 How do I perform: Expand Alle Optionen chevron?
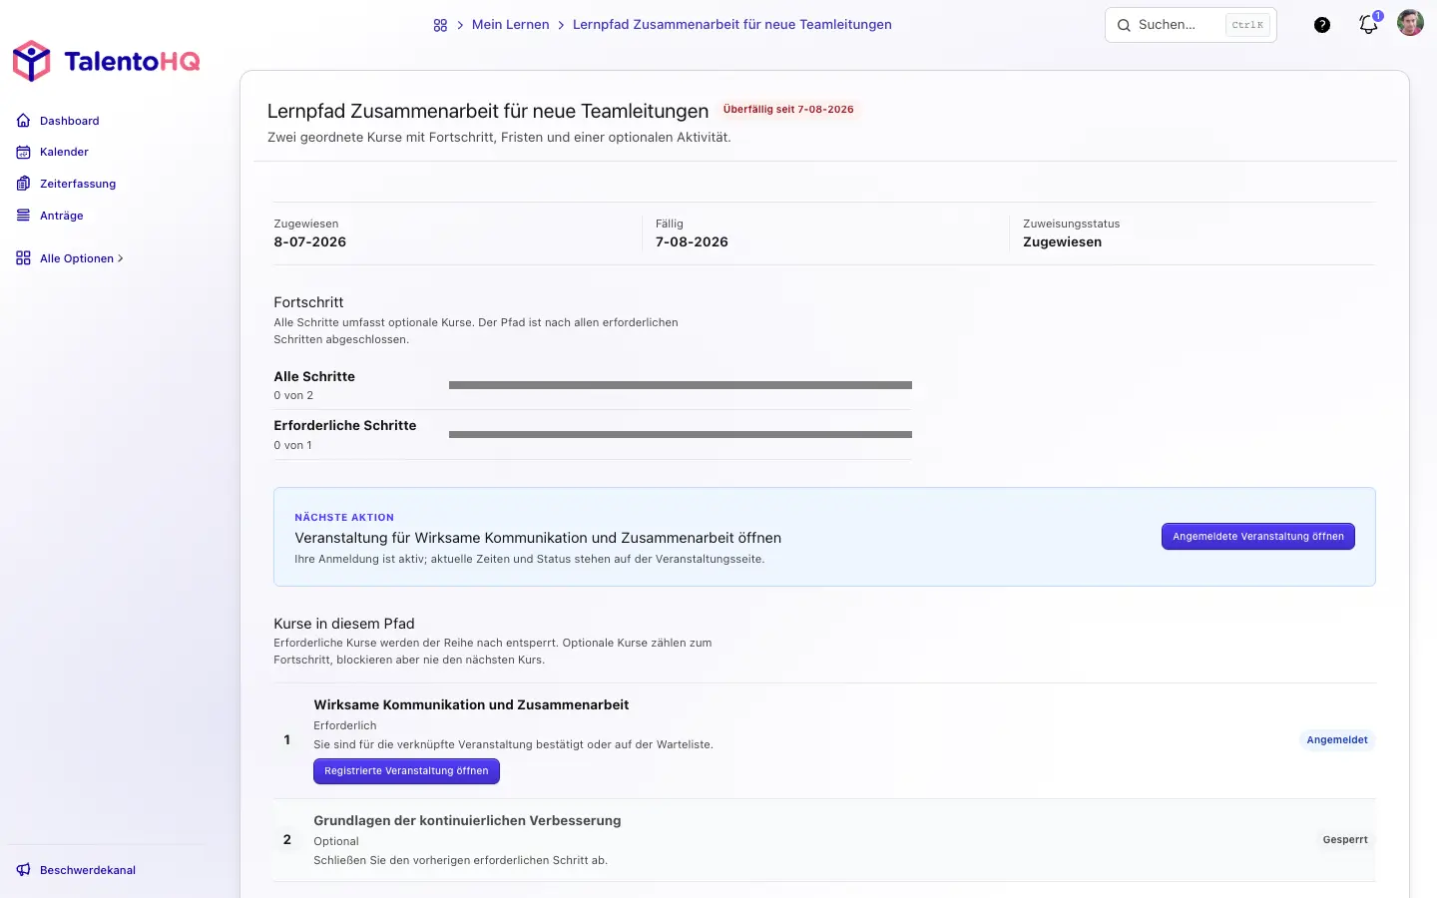[121, 258]
